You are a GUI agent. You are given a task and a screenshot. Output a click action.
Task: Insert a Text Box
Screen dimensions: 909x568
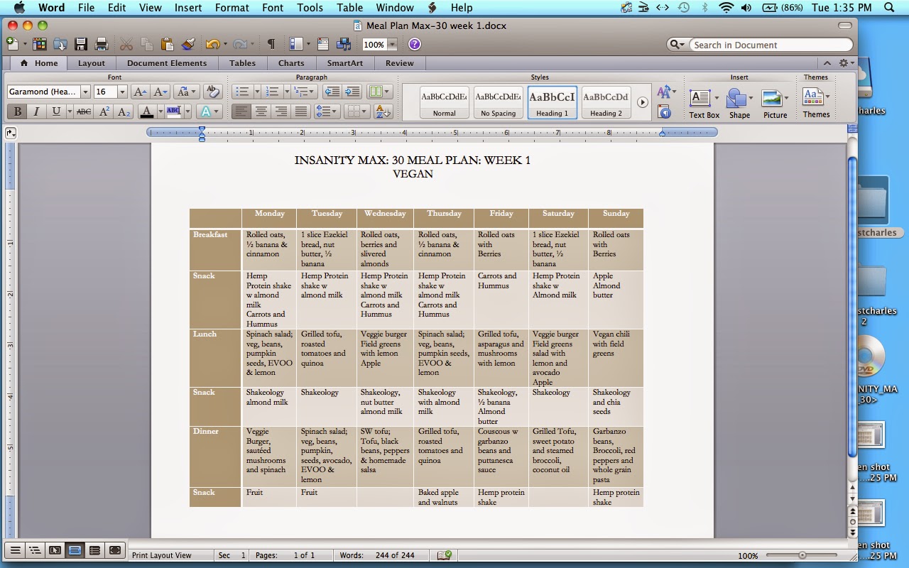coord(703,104)
